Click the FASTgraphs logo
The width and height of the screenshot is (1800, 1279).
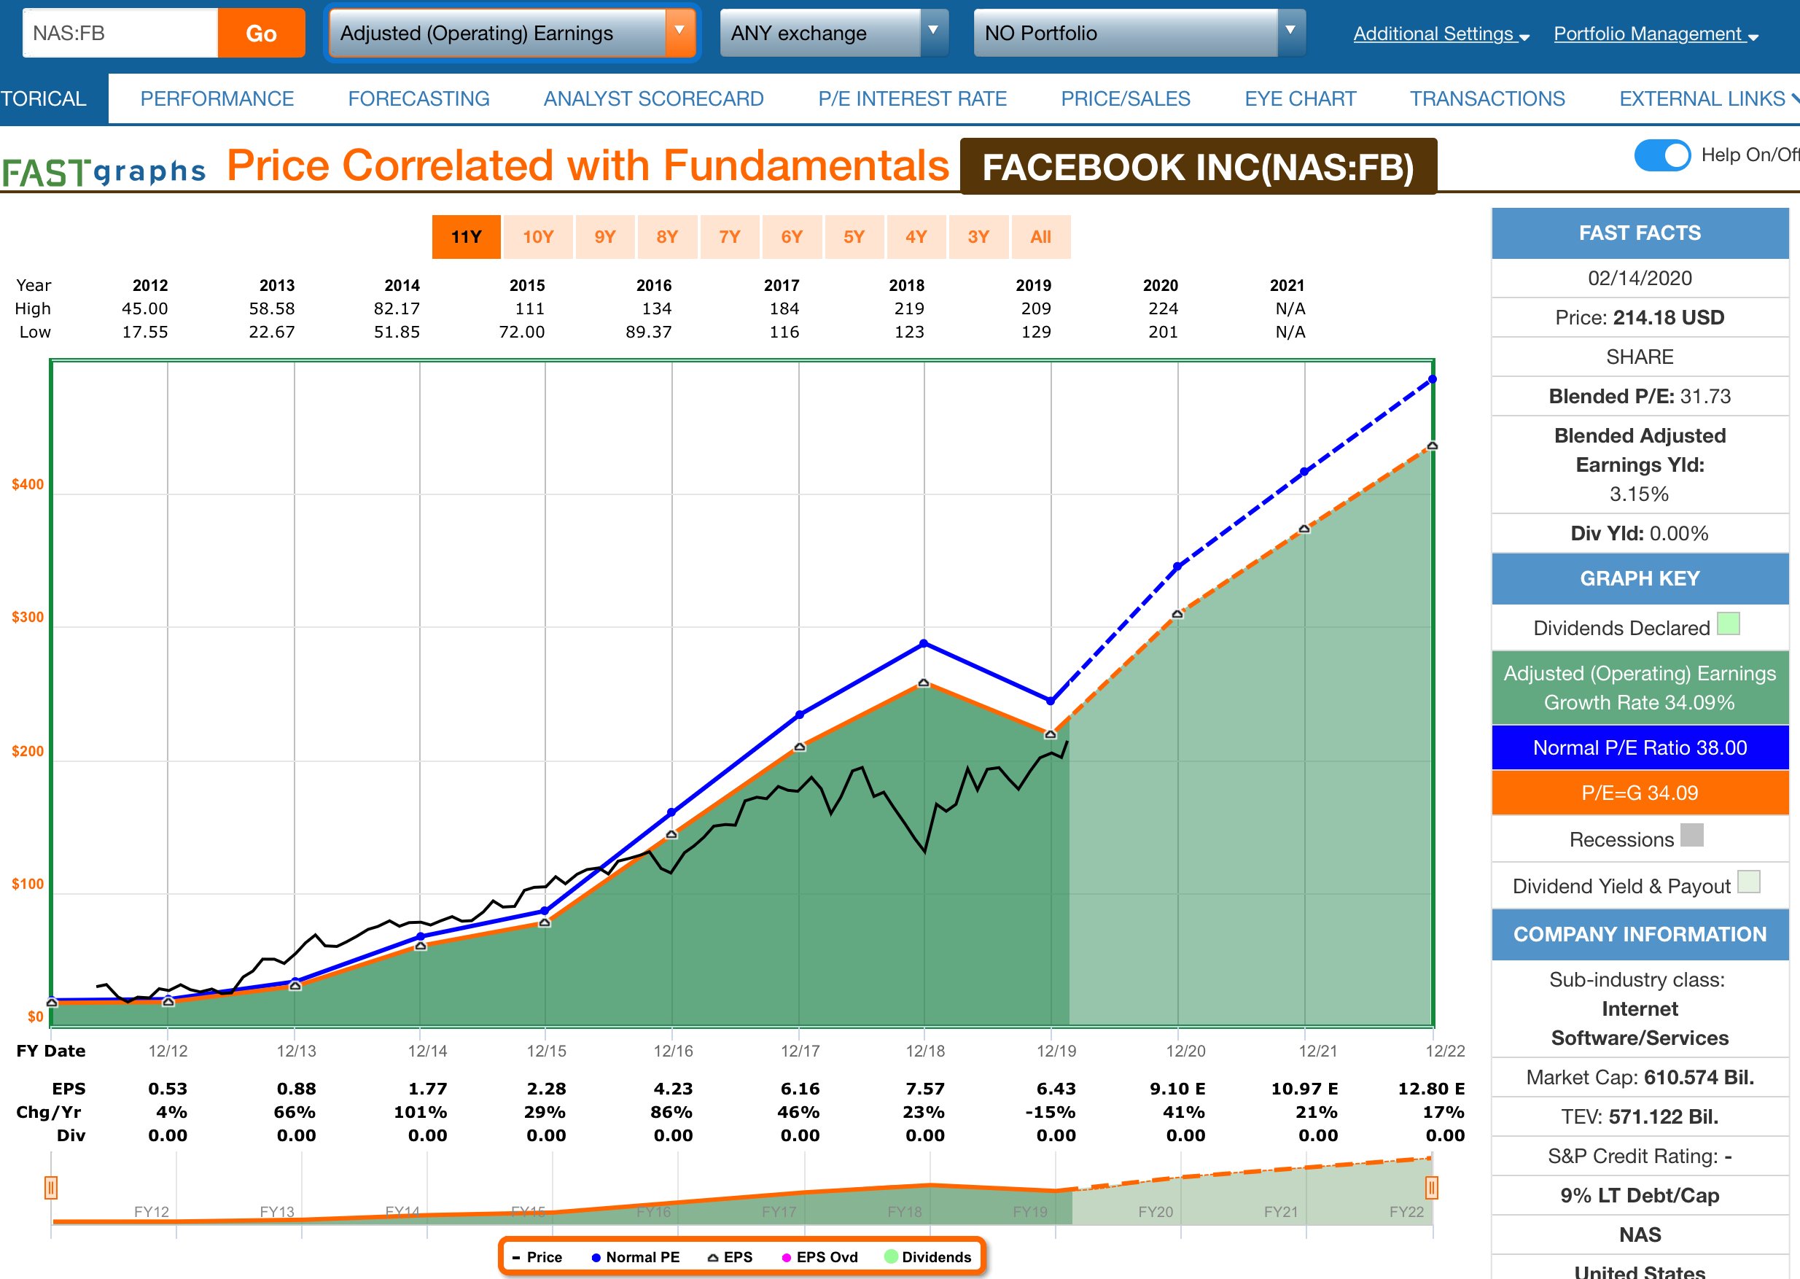tap(104, 170)
